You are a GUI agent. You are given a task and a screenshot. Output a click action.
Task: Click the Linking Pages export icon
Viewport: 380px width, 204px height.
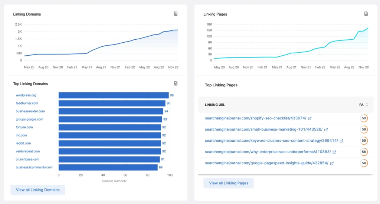click(366, 14)
